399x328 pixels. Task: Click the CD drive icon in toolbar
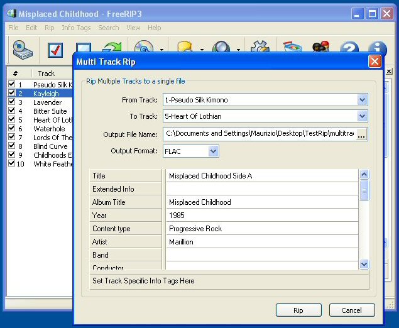[x=23, y=50]
